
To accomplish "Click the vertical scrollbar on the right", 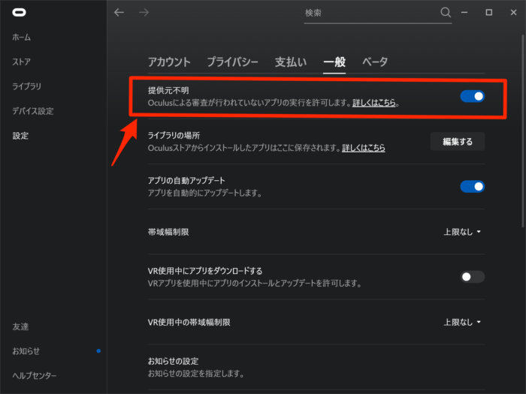I will [523, 131].
